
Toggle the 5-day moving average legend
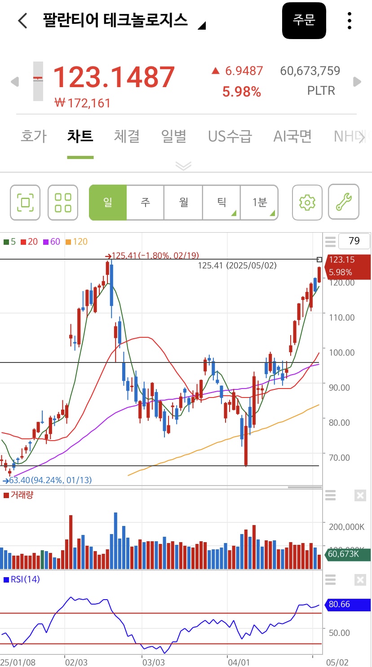[9, 242]
